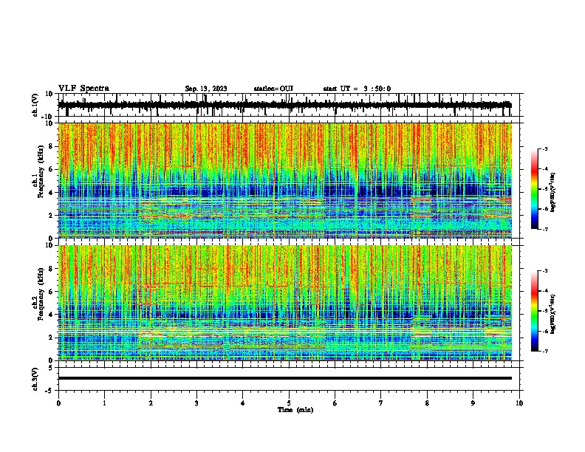585x452 pixels.
Task: Click the "station=" label in the header
Action: coord(267,89)
